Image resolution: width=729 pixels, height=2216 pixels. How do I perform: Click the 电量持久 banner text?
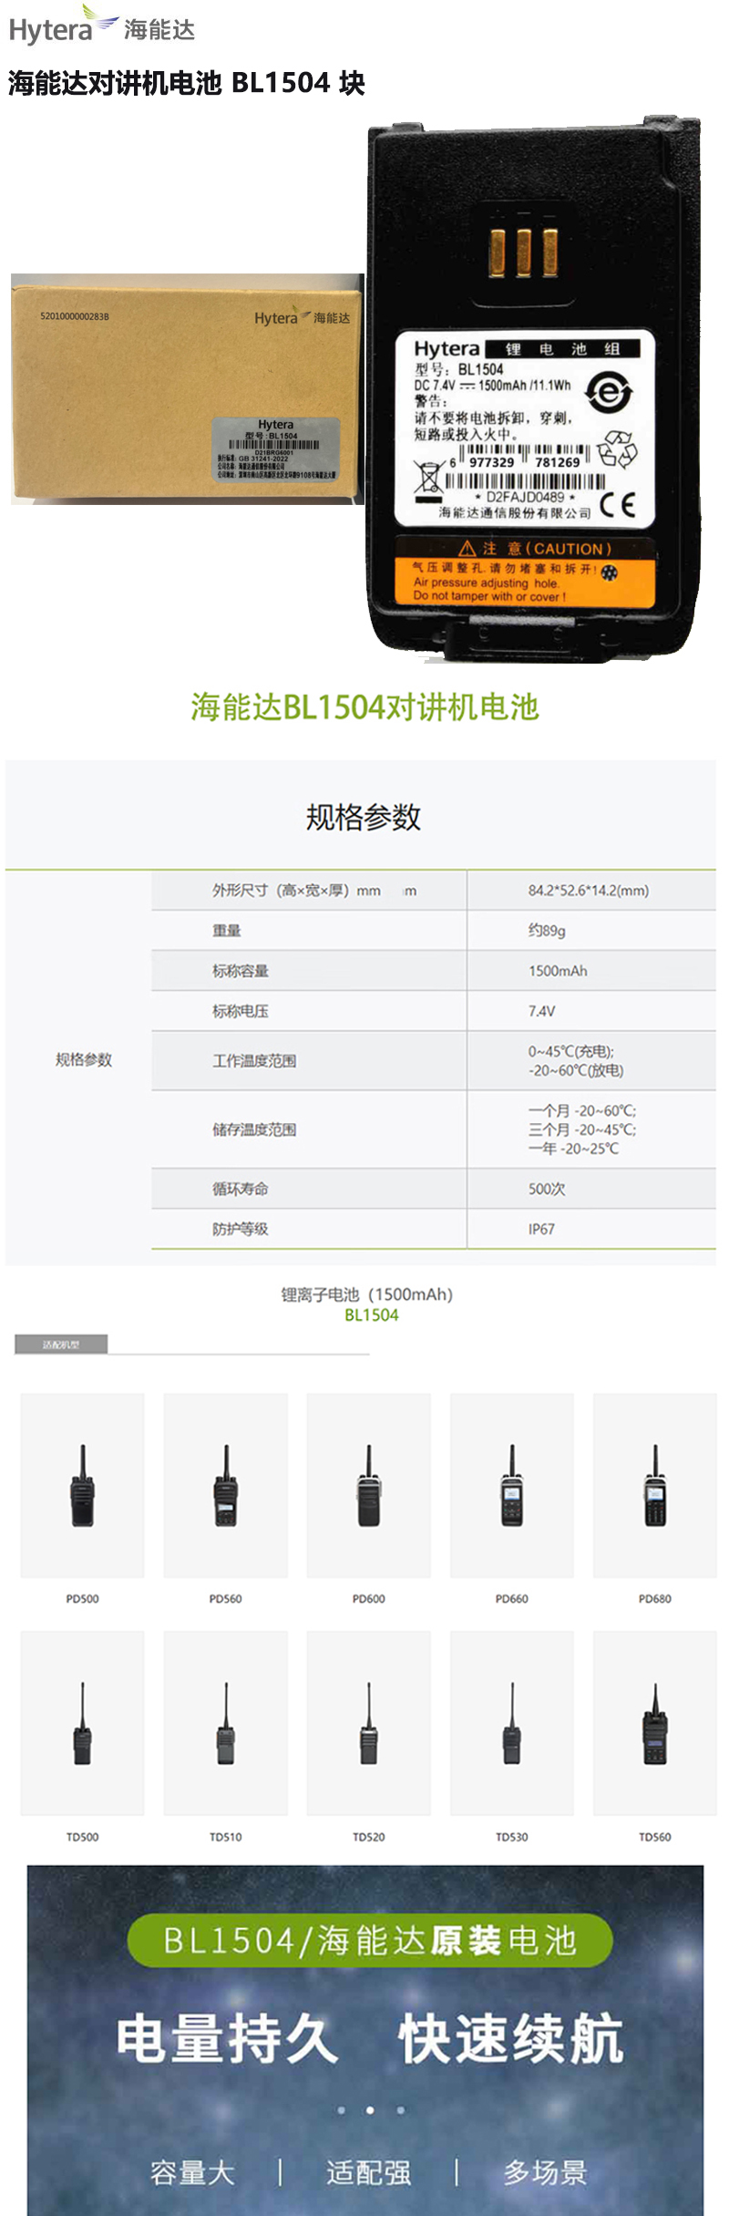pyautogui.click(x=227, y=2038)
